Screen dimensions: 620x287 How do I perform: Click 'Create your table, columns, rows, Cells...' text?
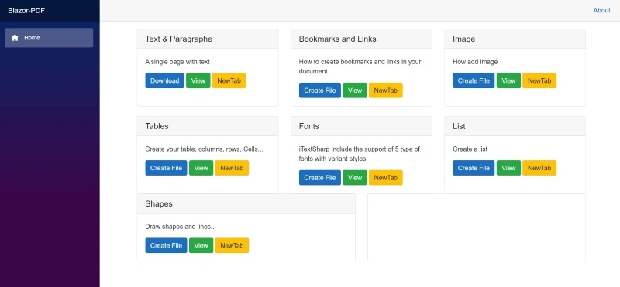(204, 149)
